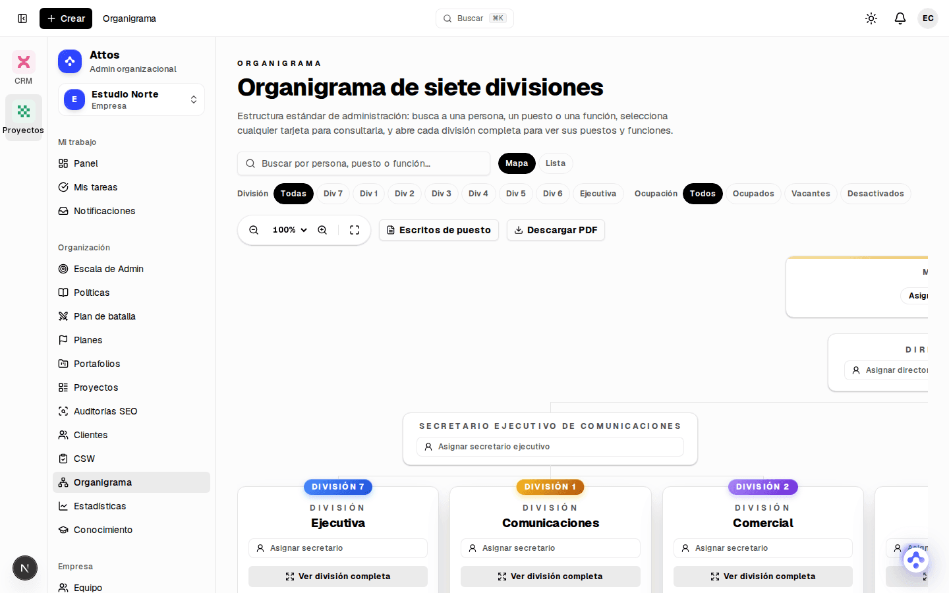Zoom in with the plus magnifier icon
This screenshot has height=593, width=949.
click(x=322, y=230)
